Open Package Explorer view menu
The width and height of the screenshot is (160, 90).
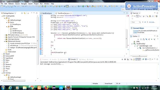pos(31,13)
